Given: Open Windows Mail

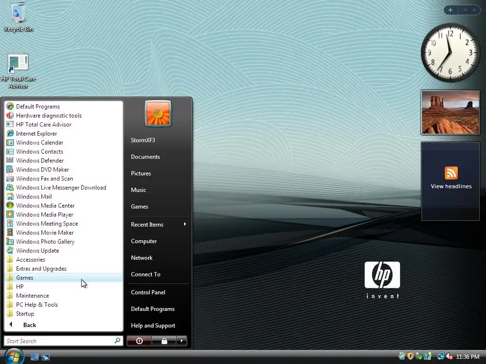Looking at the screenshot, I should coord(64,197).
